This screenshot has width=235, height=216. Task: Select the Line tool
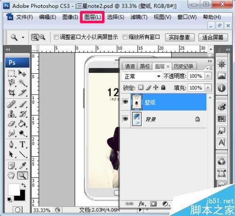(x=23, y=154)
